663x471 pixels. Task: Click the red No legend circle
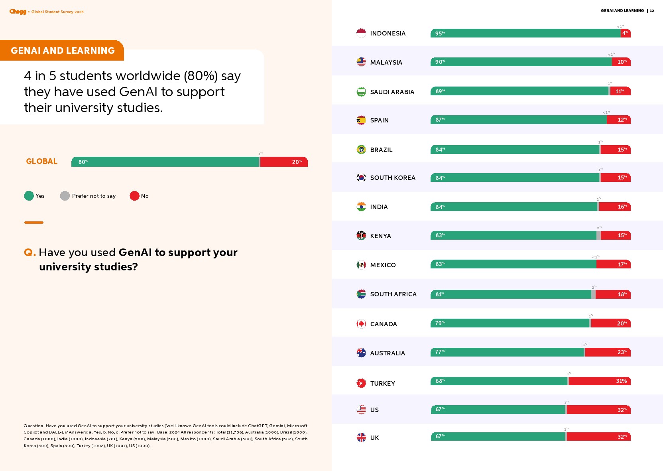134,196
